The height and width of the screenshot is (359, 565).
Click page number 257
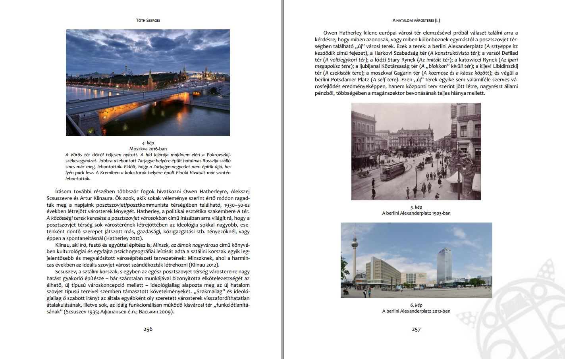[416, 329]
